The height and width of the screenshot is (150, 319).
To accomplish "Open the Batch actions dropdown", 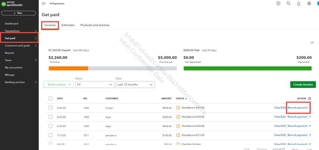I will [58, 84].
